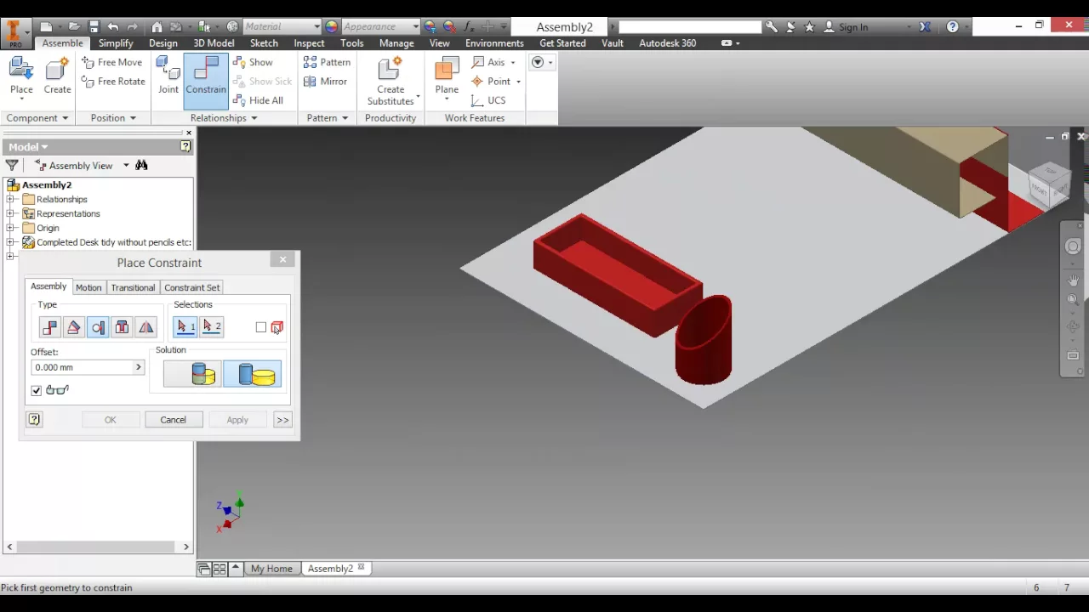Open the Place Constraint help icon
This screenshot has width=1089, height=612.
[34, 420]
